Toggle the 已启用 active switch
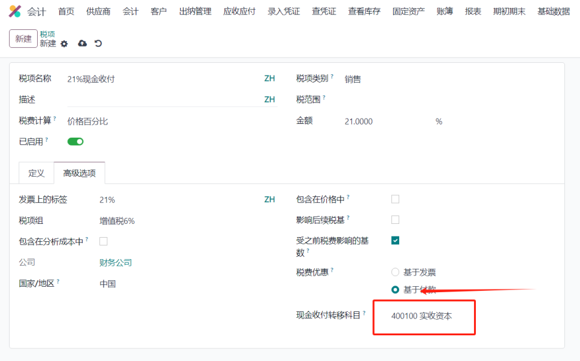Image resolution: width=580 pixels, height=361 pixels. coord(75,142)
